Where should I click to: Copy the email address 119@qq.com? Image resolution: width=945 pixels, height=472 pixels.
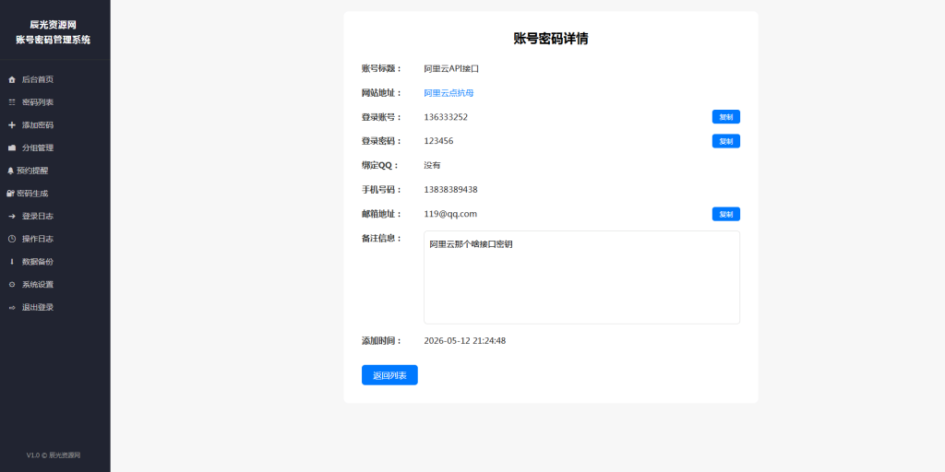click(725, 214)
